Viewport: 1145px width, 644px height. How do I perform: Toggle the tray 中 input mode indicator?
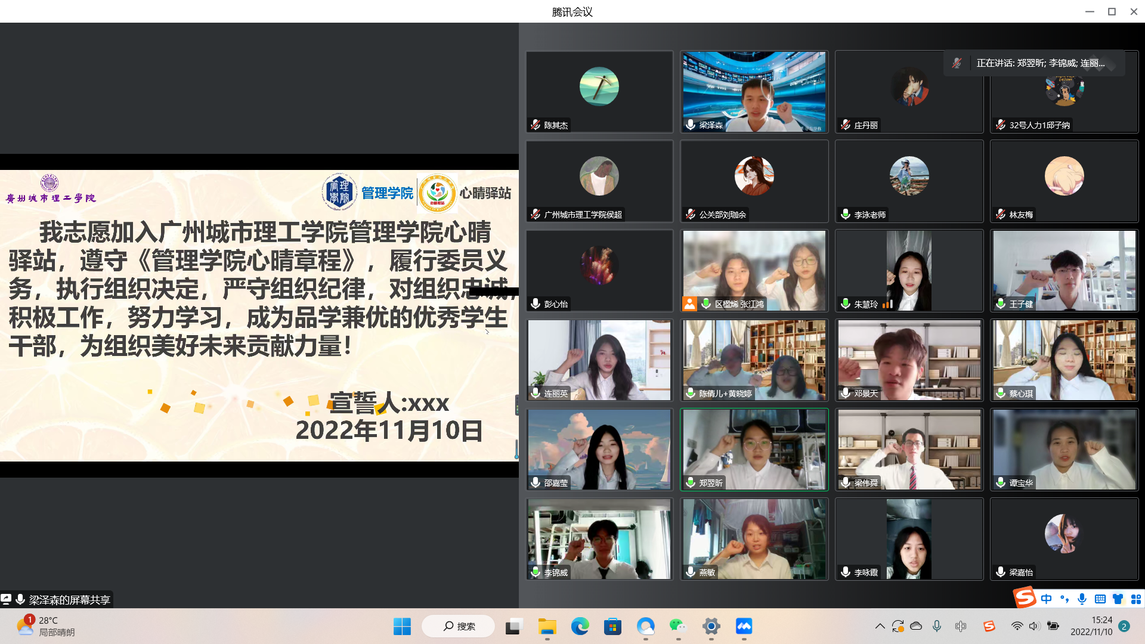[x=960, y=626]
